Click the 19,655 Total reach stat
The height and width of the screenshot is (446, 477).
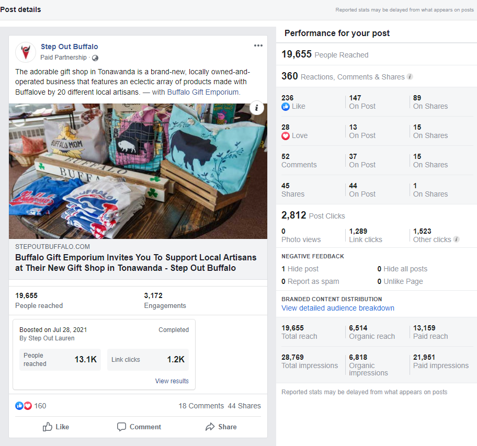pos(299,332)
